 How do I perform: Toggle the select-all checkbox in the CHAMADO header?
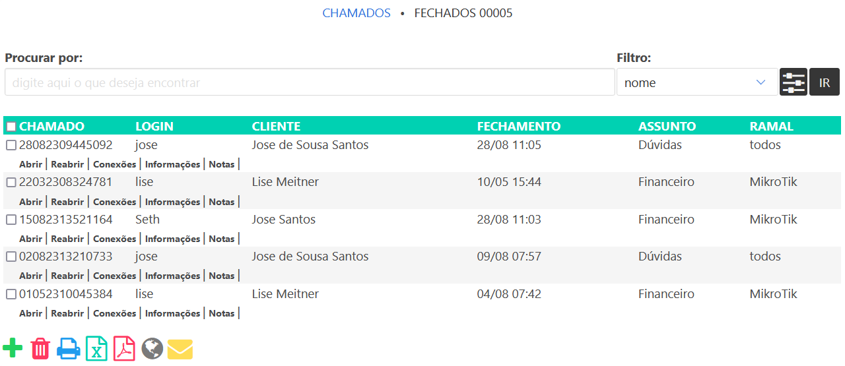(11, 127)
